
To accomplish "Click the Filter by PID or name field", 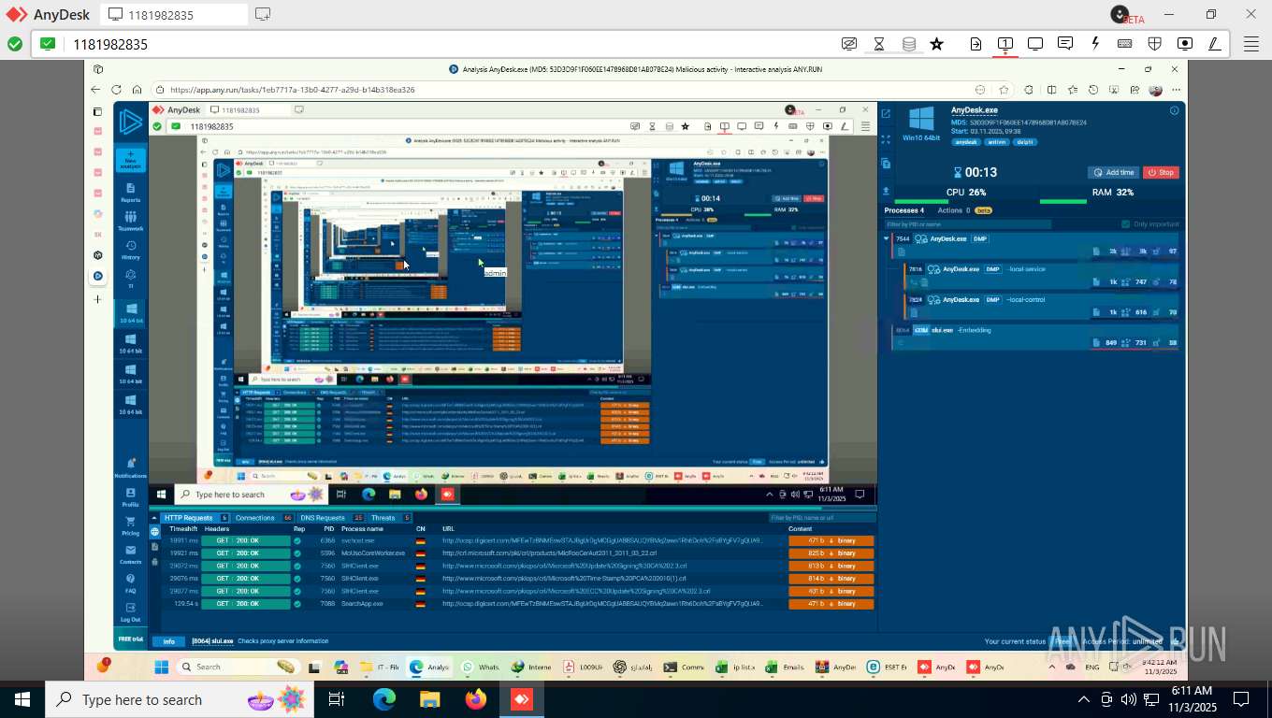I will tap(968, 224).
